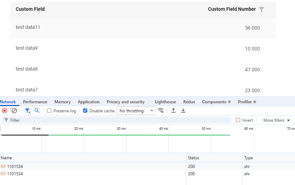This screenshot has width=295, height=185.
Task: Open the No throttling dropdown
Action: pyautogui.click(x=136, y=111)
